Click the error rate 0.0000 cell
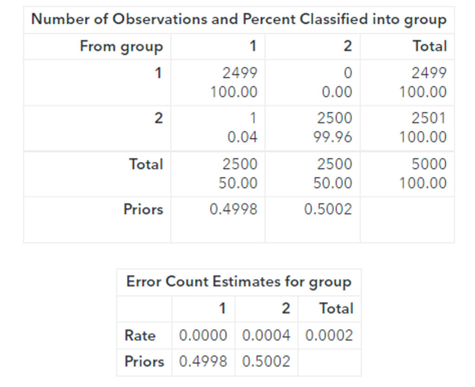 click(203, 335)
